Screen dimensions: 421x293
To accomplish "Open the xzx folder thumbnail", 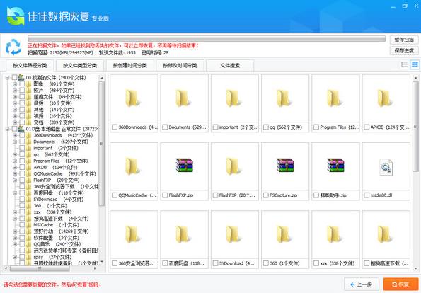I will [334, 235].
